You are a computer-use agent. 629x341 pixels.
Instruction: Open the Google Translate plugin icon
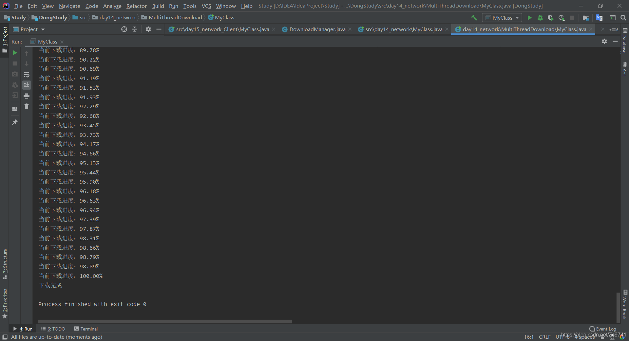(x=599, y=18)
